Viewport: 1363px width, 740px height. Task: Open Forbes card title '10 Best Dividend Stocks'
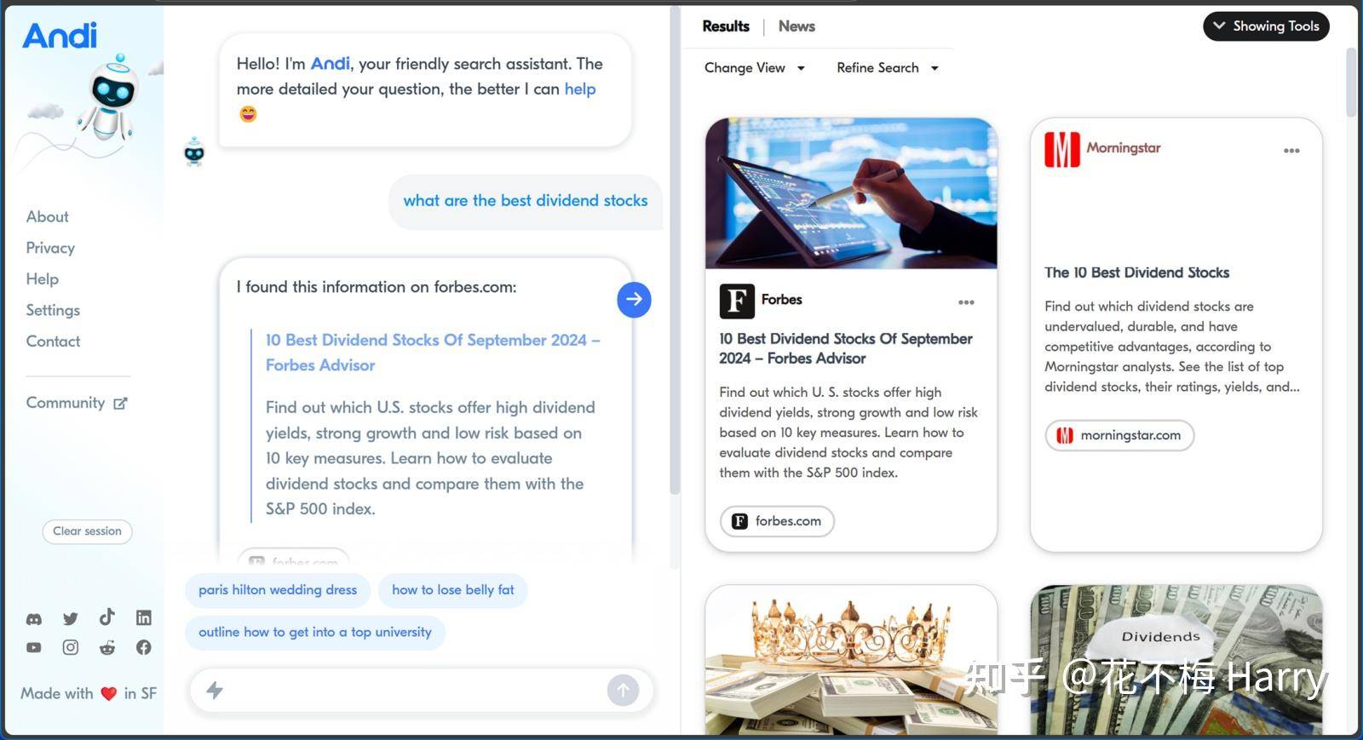846,348
